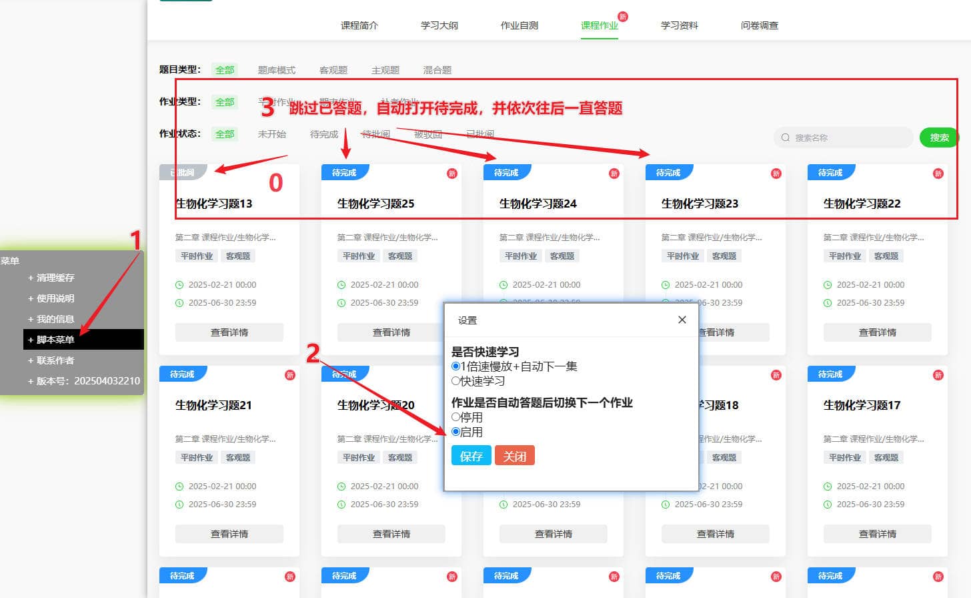Screen dimensions: 971x598
Task: Filter 题目类型 by 全部
Action: (225, 69)
